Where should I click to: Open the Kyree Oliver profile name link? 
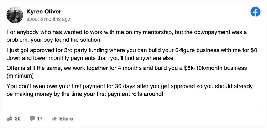pos(44,12)
